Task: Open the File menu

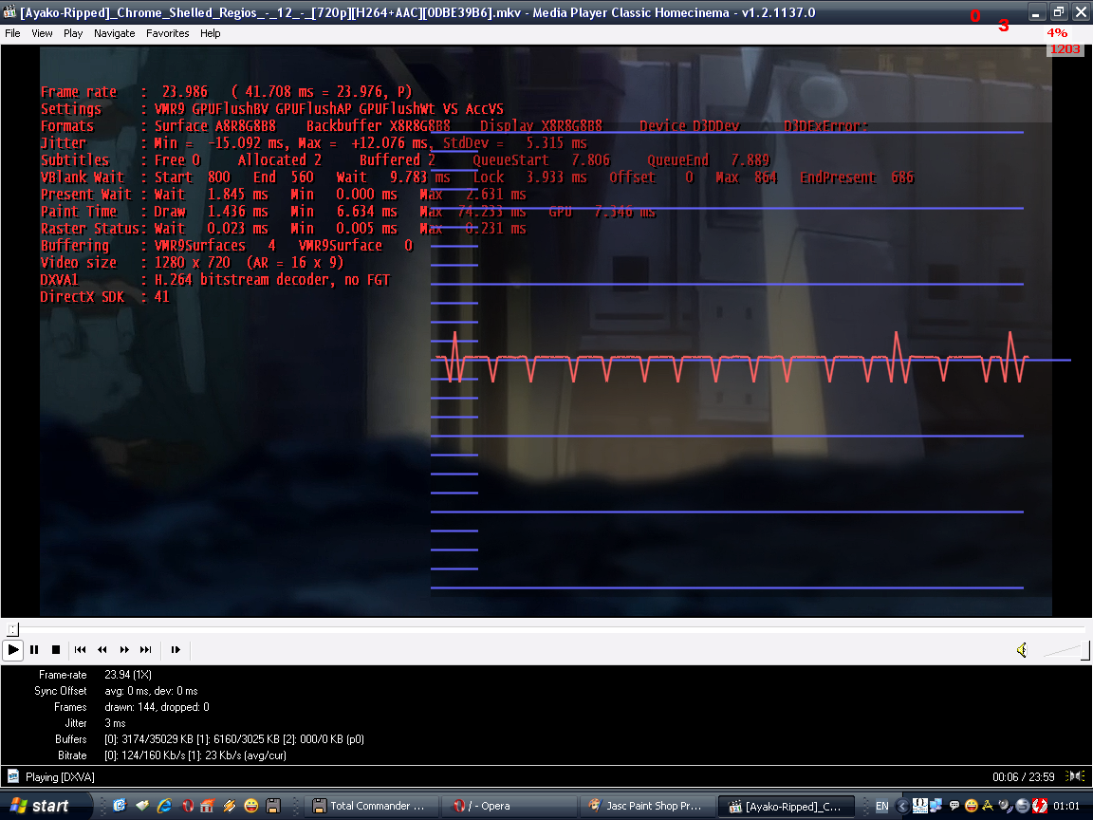Action: (x=12, y=33)
